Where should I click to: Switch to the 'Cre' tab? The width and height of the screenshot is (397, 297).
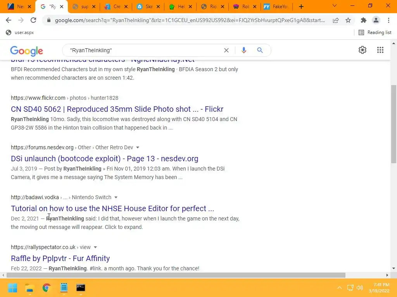(113, 7)
